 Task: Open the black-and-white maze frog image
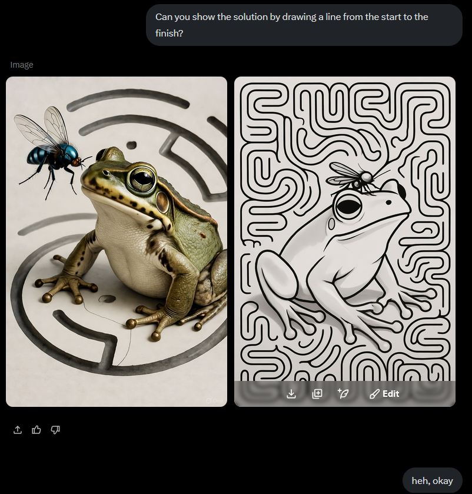point(345,241)
